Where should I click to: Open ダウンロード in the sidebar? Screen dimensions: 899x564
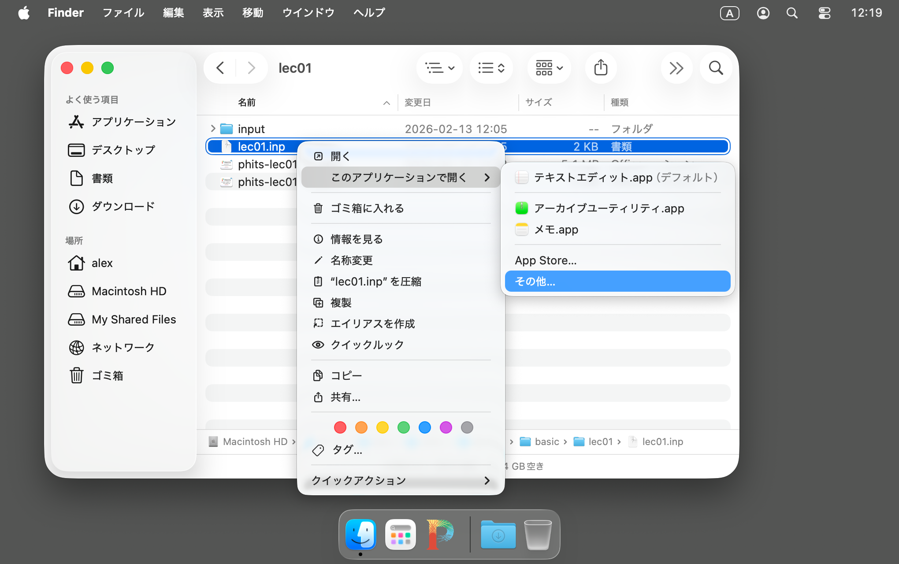coord(123,206)
